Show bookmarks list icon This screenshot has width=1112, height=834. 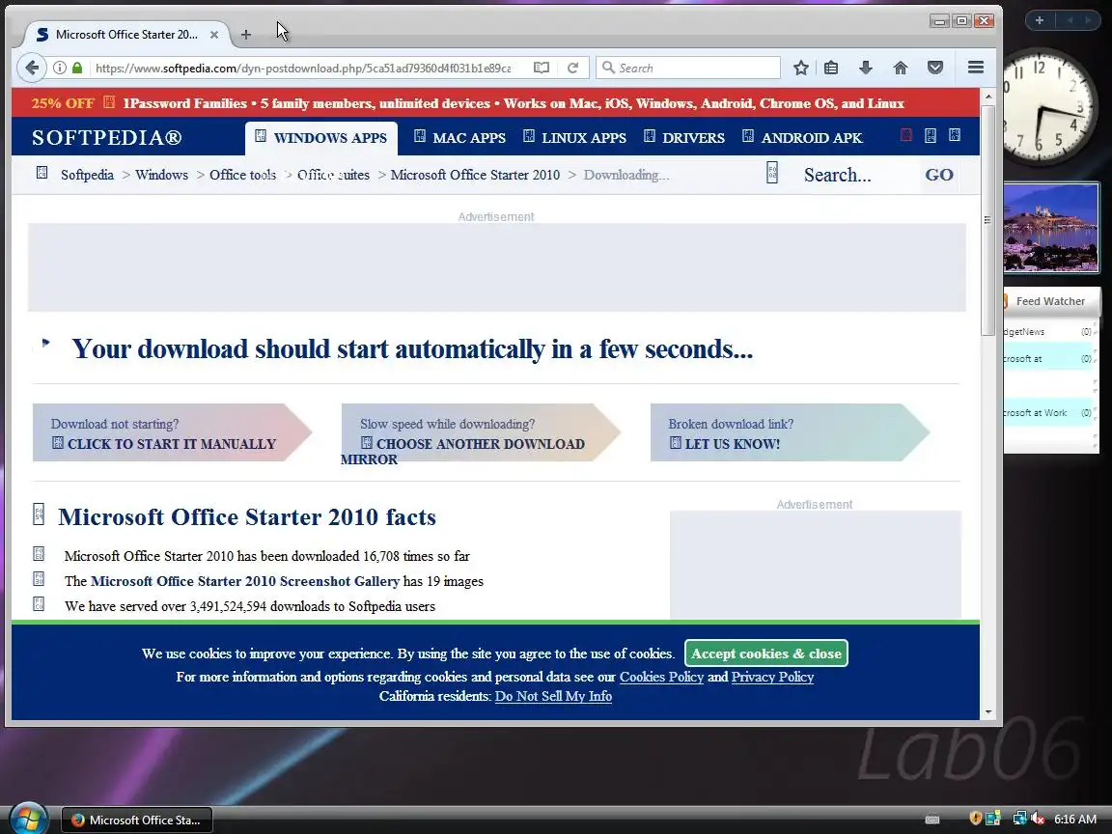click(831, 68)
